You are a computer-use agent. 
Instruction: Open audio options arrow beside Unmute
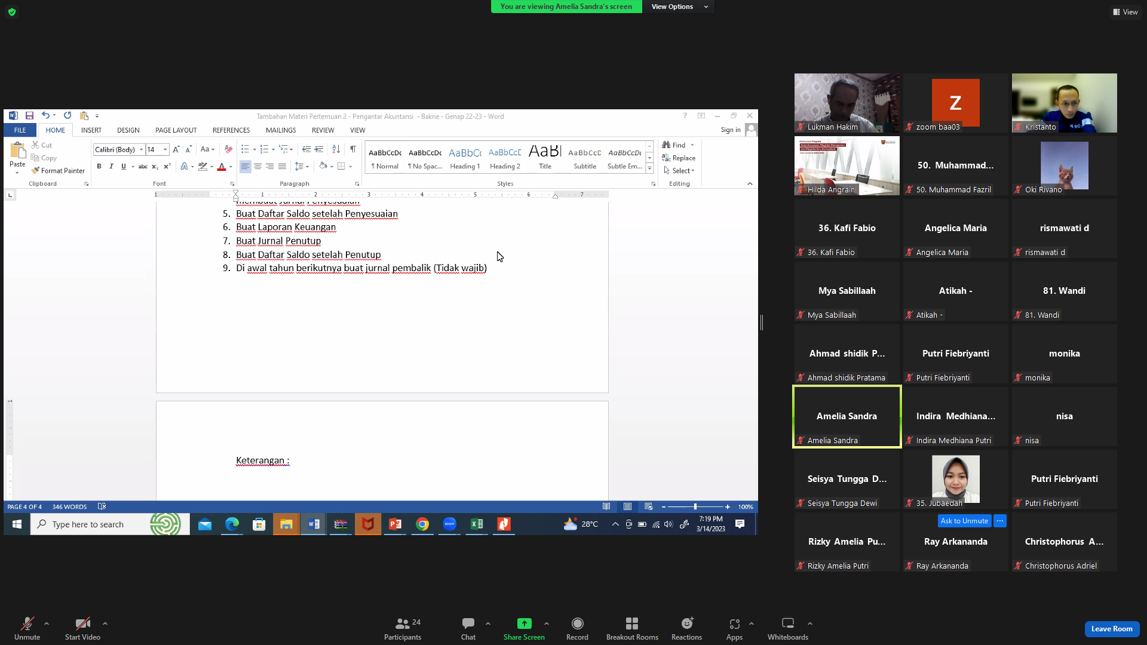[x=47, y=623]
